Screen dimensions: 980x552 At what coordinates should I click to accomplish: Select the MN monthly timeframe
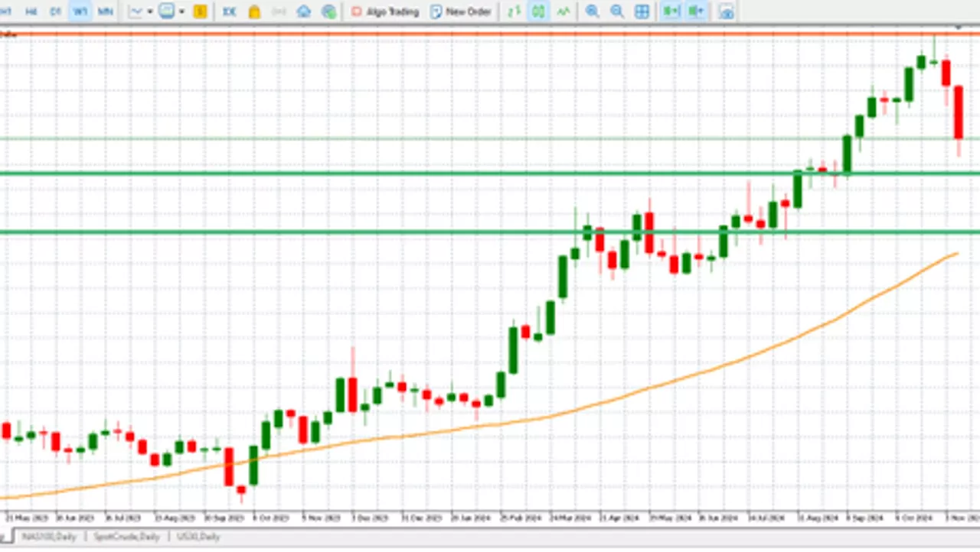pos(105,11)
